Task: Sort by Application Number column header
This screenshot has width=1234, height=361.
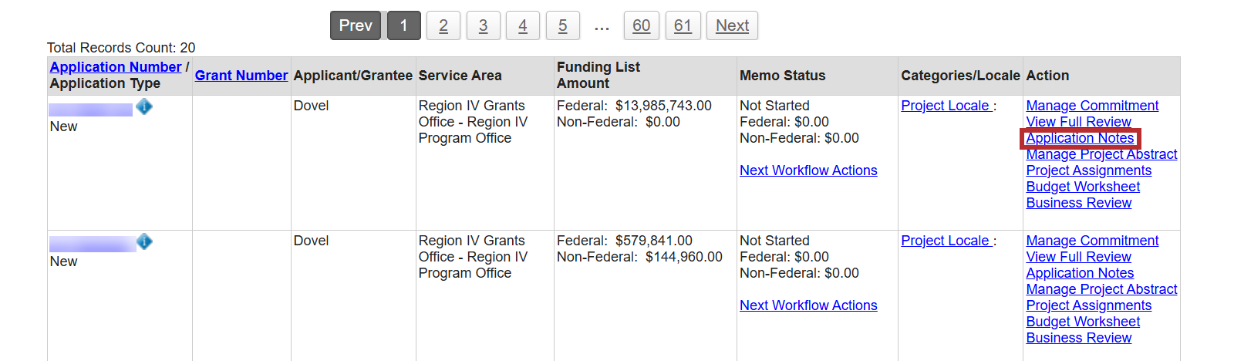Action: 116,67
